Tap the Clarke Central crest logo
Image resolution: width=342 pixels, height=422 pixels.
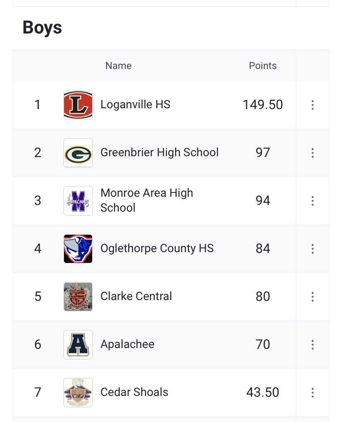click(78, 297)
